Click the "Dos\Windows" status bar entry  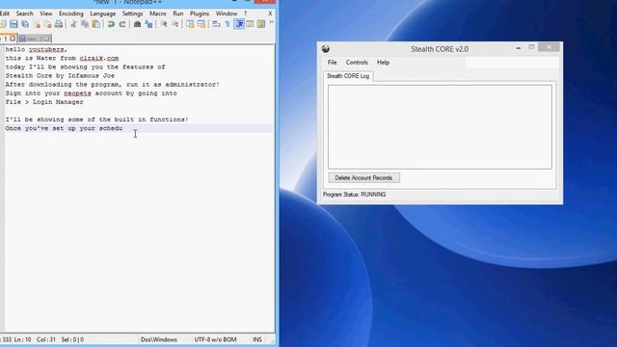coord(159,339)
